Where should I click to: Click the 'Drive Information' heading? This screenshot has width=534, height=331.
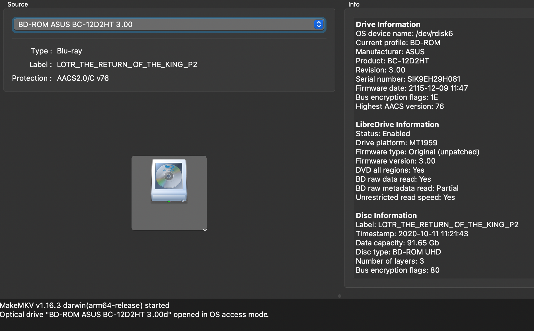(388, 24)
